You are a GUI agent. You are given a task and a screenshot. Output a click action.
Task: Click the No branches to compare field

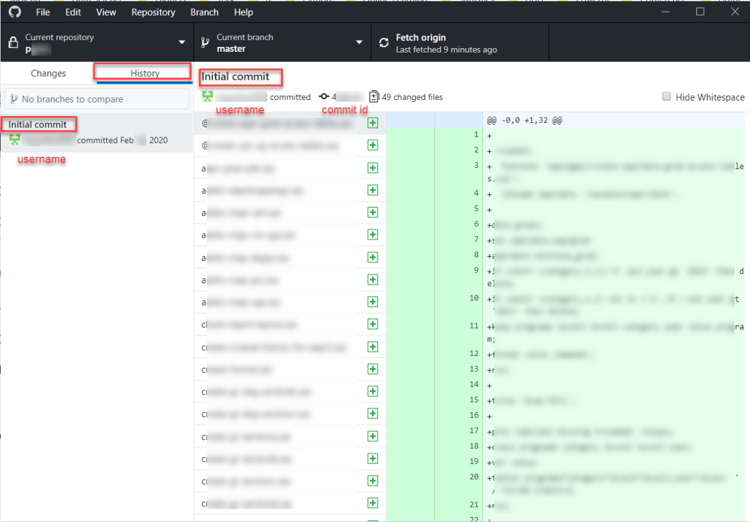click(97, 99)
